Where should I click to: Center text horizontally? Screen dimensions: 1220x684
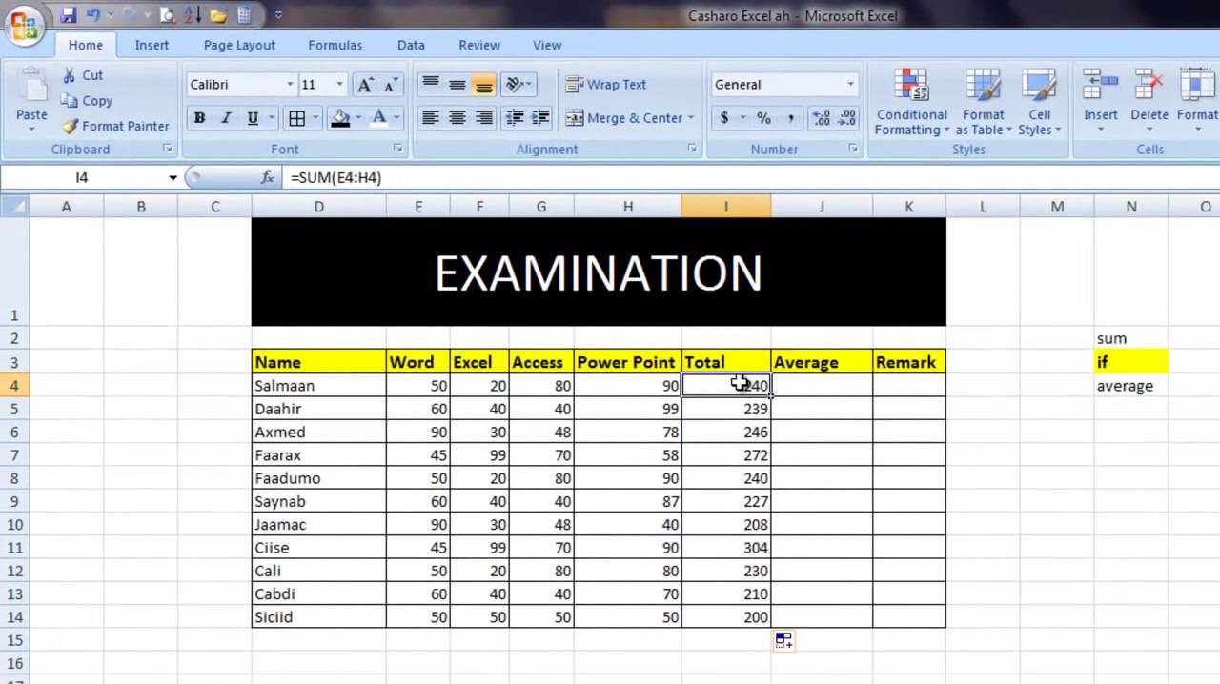click(457, 118)
